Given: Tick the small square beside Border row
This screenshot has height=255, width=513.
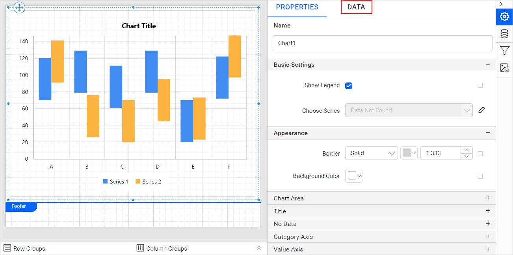Looking at the screenshot, I should coord(480,154).
